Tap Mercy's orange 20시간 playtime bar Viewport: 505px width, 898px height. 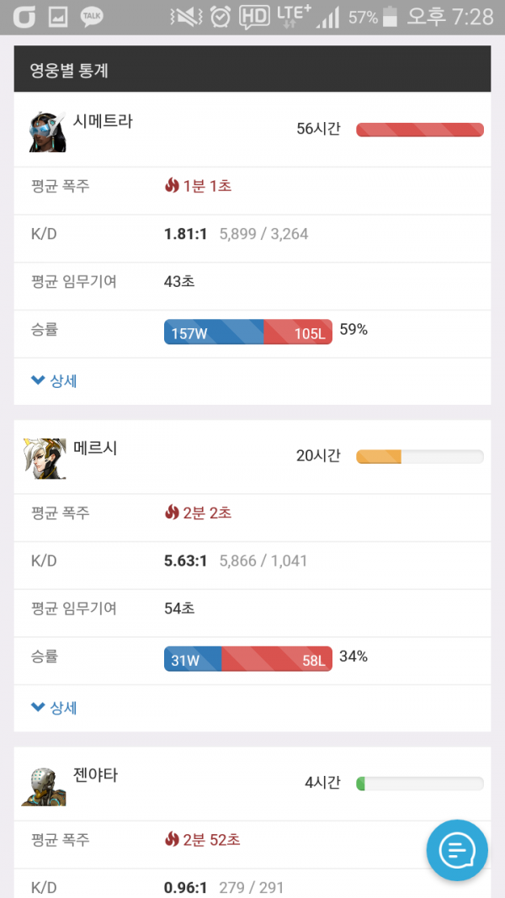379,456
